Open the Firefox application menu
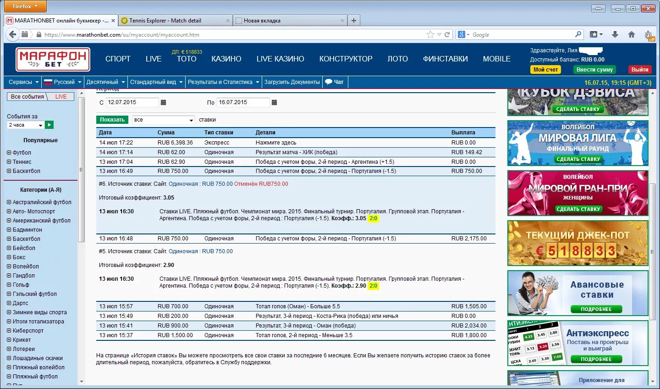The image size is (660, 389). click(24, 6)
